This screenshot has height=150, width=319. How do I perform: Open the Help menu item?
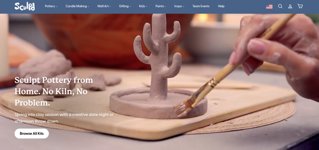pos(221,6)
